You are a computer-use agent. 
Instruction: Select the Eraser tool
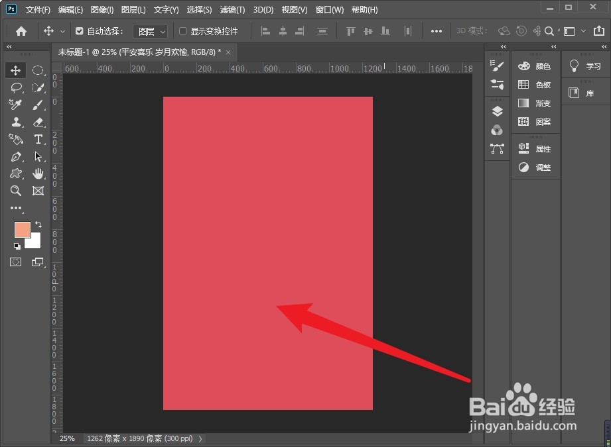pos(38,122)
